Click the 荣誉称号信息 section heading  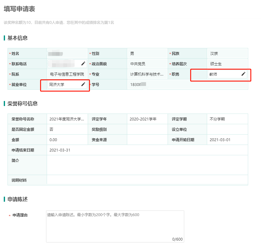tap(23, 104)
